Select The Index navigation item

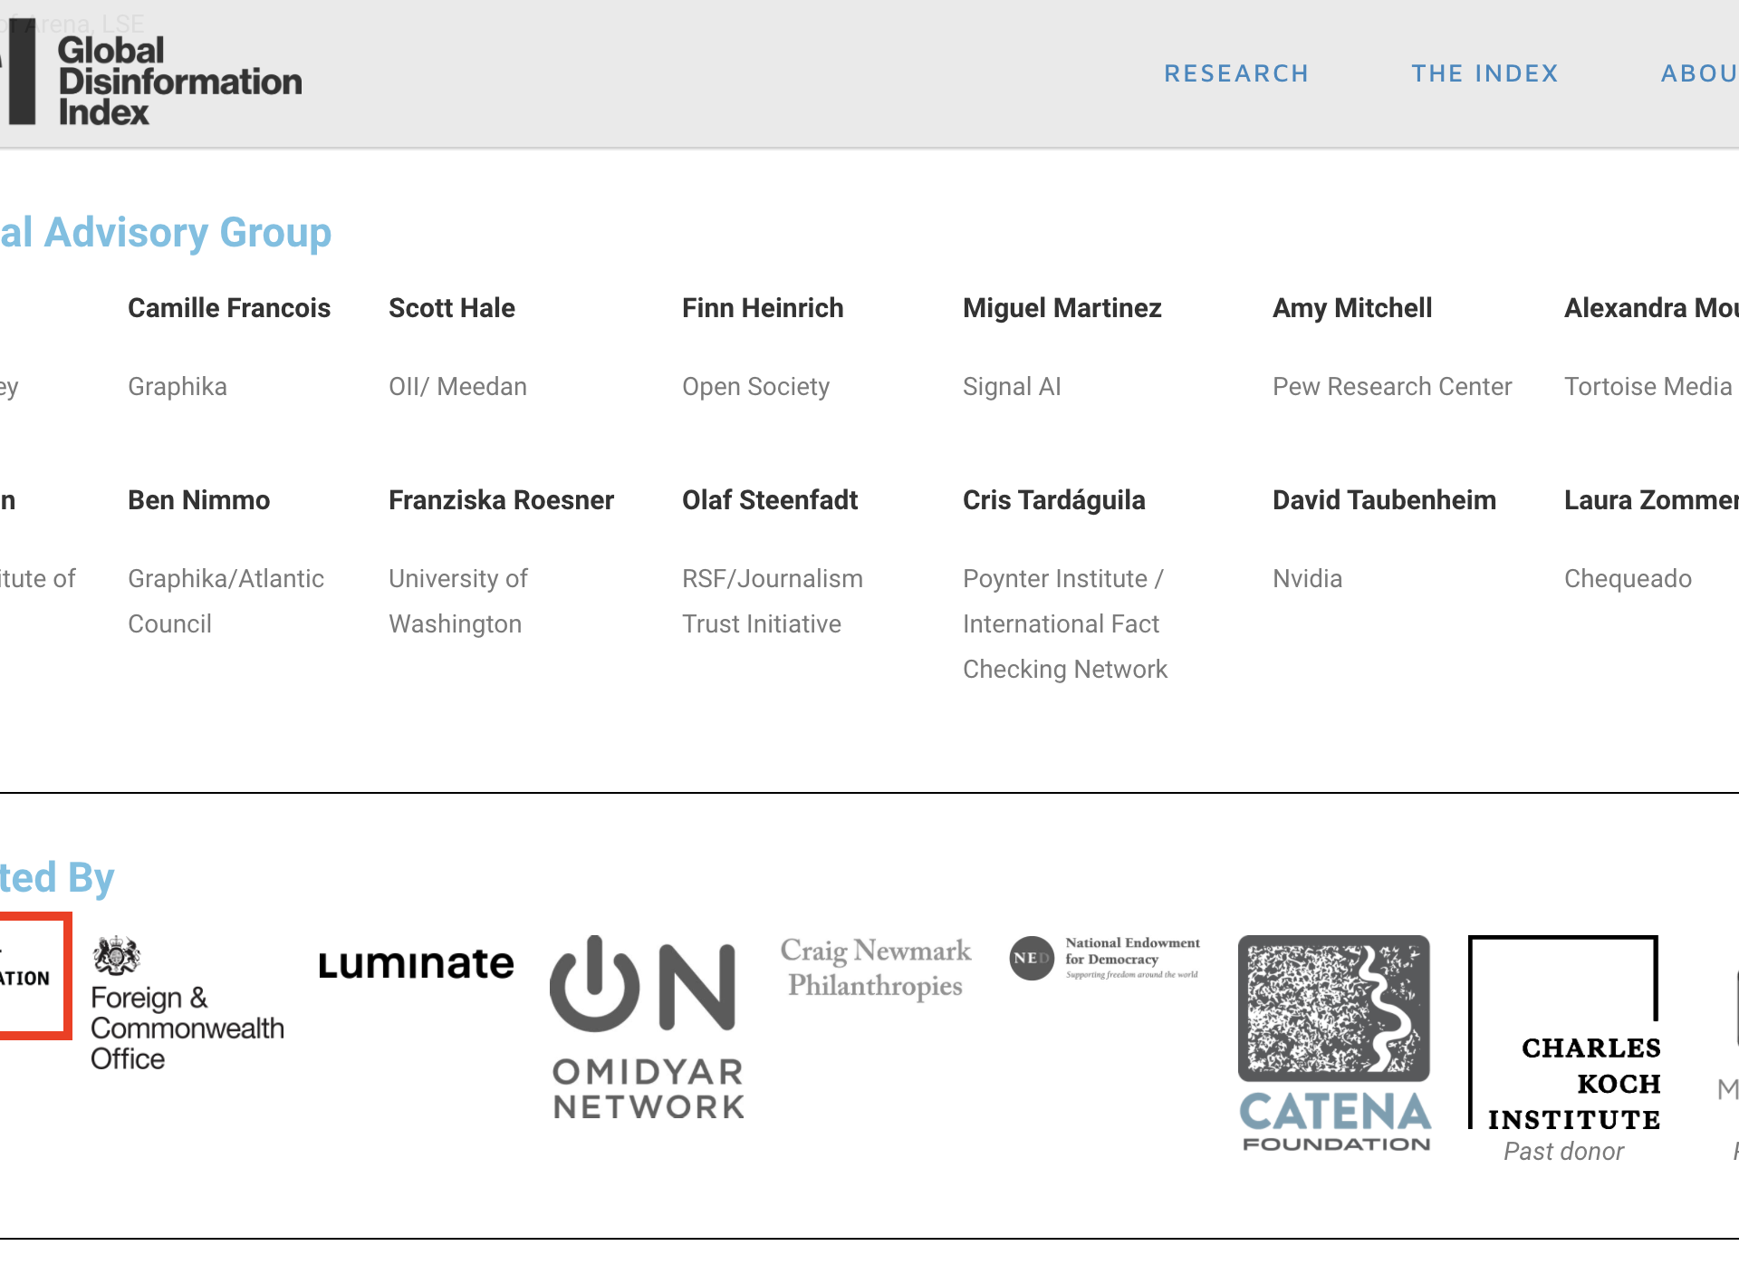pos(1484,73)
